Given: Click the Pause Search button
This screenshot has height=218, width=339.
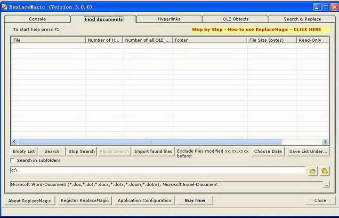Looking at the screenshot, I should [114, 151].
